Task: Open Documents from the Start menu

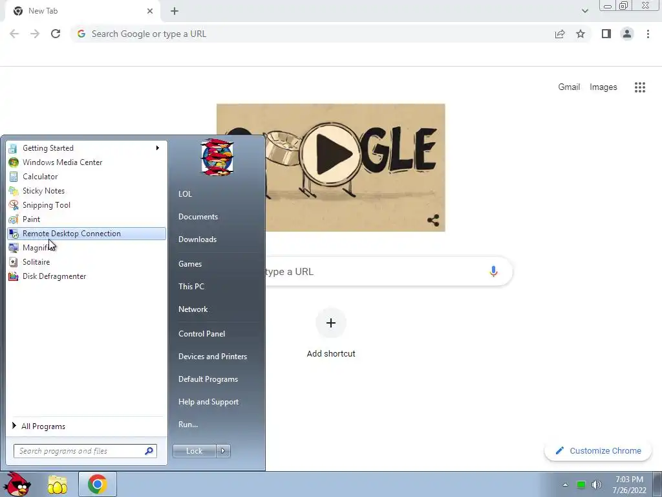Action: [198, 217]
